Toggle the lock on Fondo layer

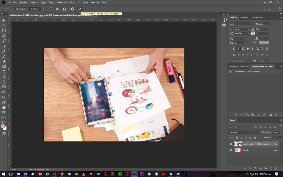[x=276, y=150]
